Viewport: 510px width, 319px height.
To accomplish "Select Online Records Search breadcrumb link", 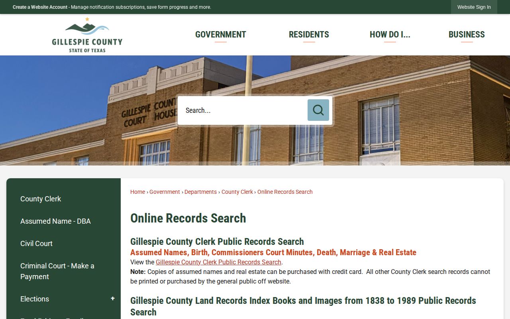I will tap(285, 192).
